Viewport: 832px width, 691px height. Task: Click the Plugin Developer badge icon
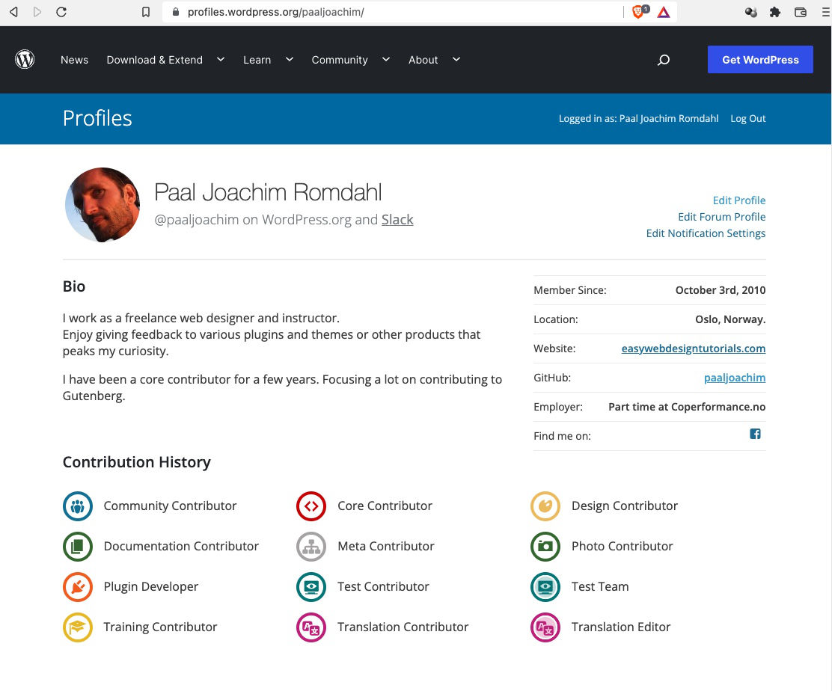(78, 586)
